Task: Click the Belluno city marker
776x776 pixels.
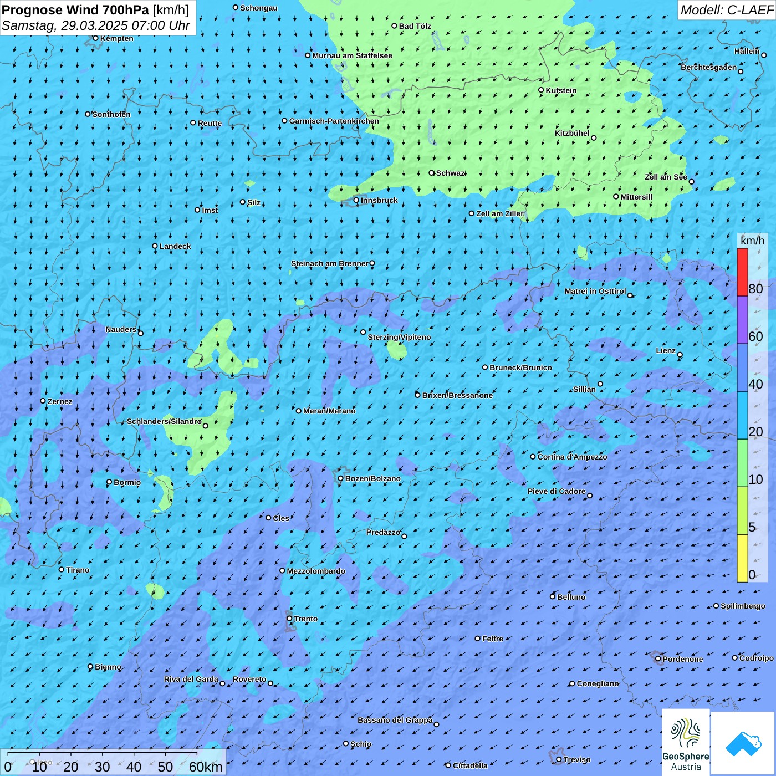Action: (x=553, y=596)
